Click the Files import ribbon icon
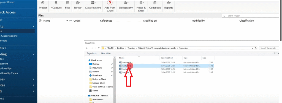Image resolution: width=282 pixels, height=103 pixels. point(67,5)
